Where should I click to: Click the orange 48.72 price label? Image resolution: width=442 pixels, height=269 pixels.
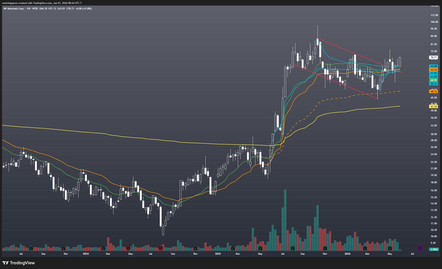click(x=433, y=91)
